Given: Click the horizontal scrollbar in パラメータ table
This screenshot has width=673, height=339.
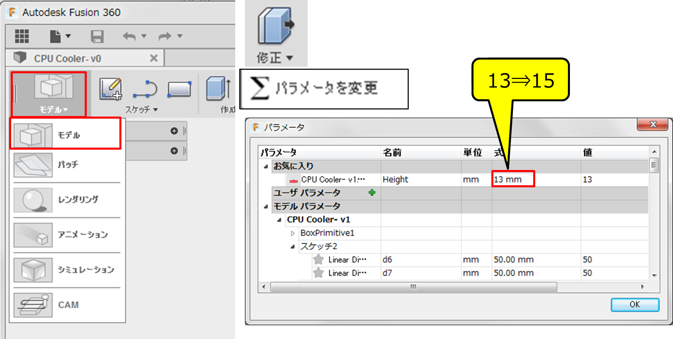Looking at the screenshot, I should [x=413, y=287].
